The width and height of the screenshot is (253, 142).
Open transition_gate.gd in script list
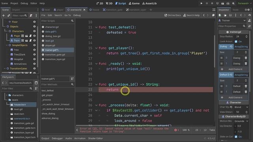[x=55, y=54]
